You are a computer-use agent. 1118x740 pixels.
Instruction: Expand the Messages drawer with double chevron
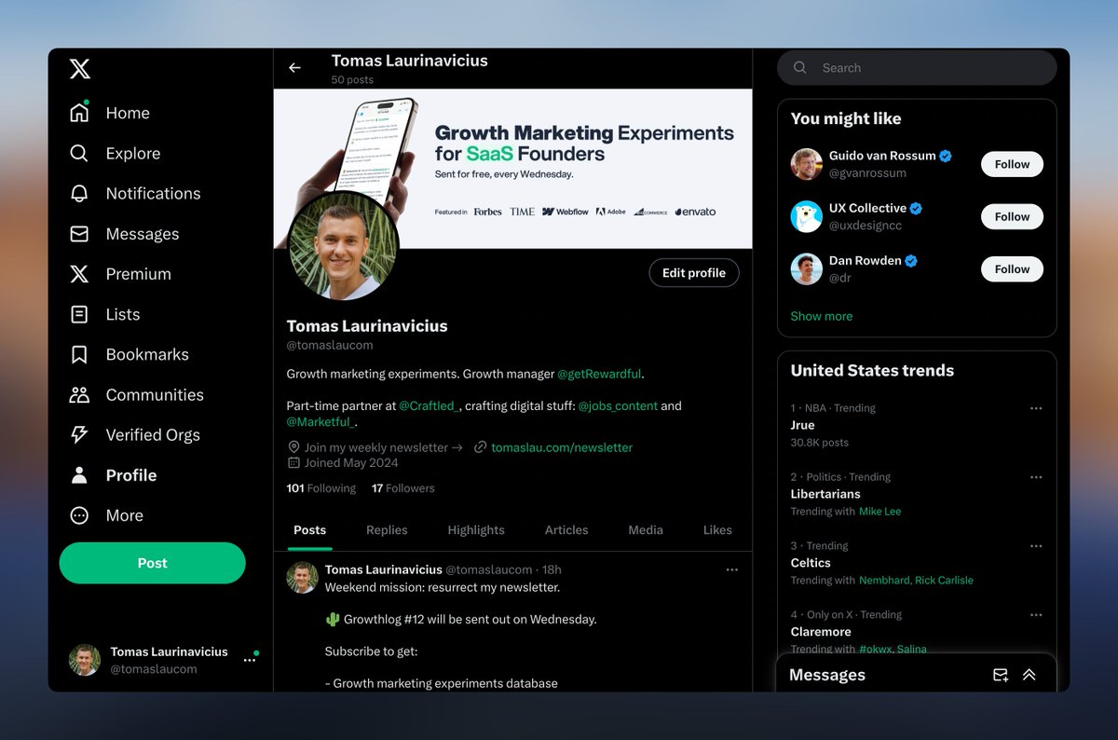coord(1029,675)
